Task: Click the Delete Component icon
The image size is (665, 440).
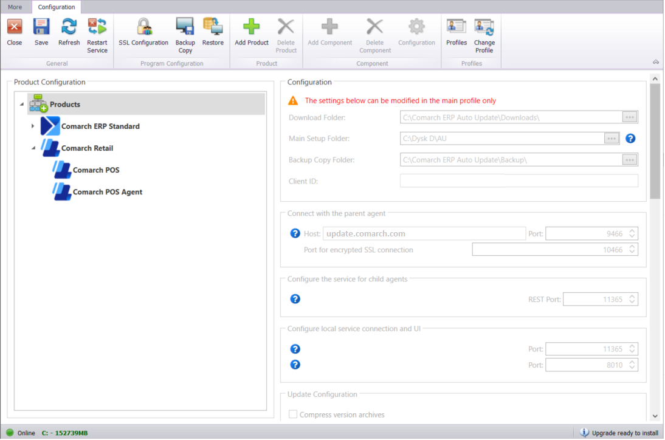Action: click(374, 27)
